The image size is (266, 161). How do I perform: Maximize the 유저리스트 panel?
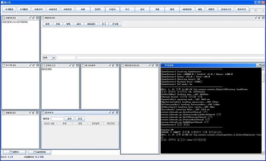click(x=74, y=65)
